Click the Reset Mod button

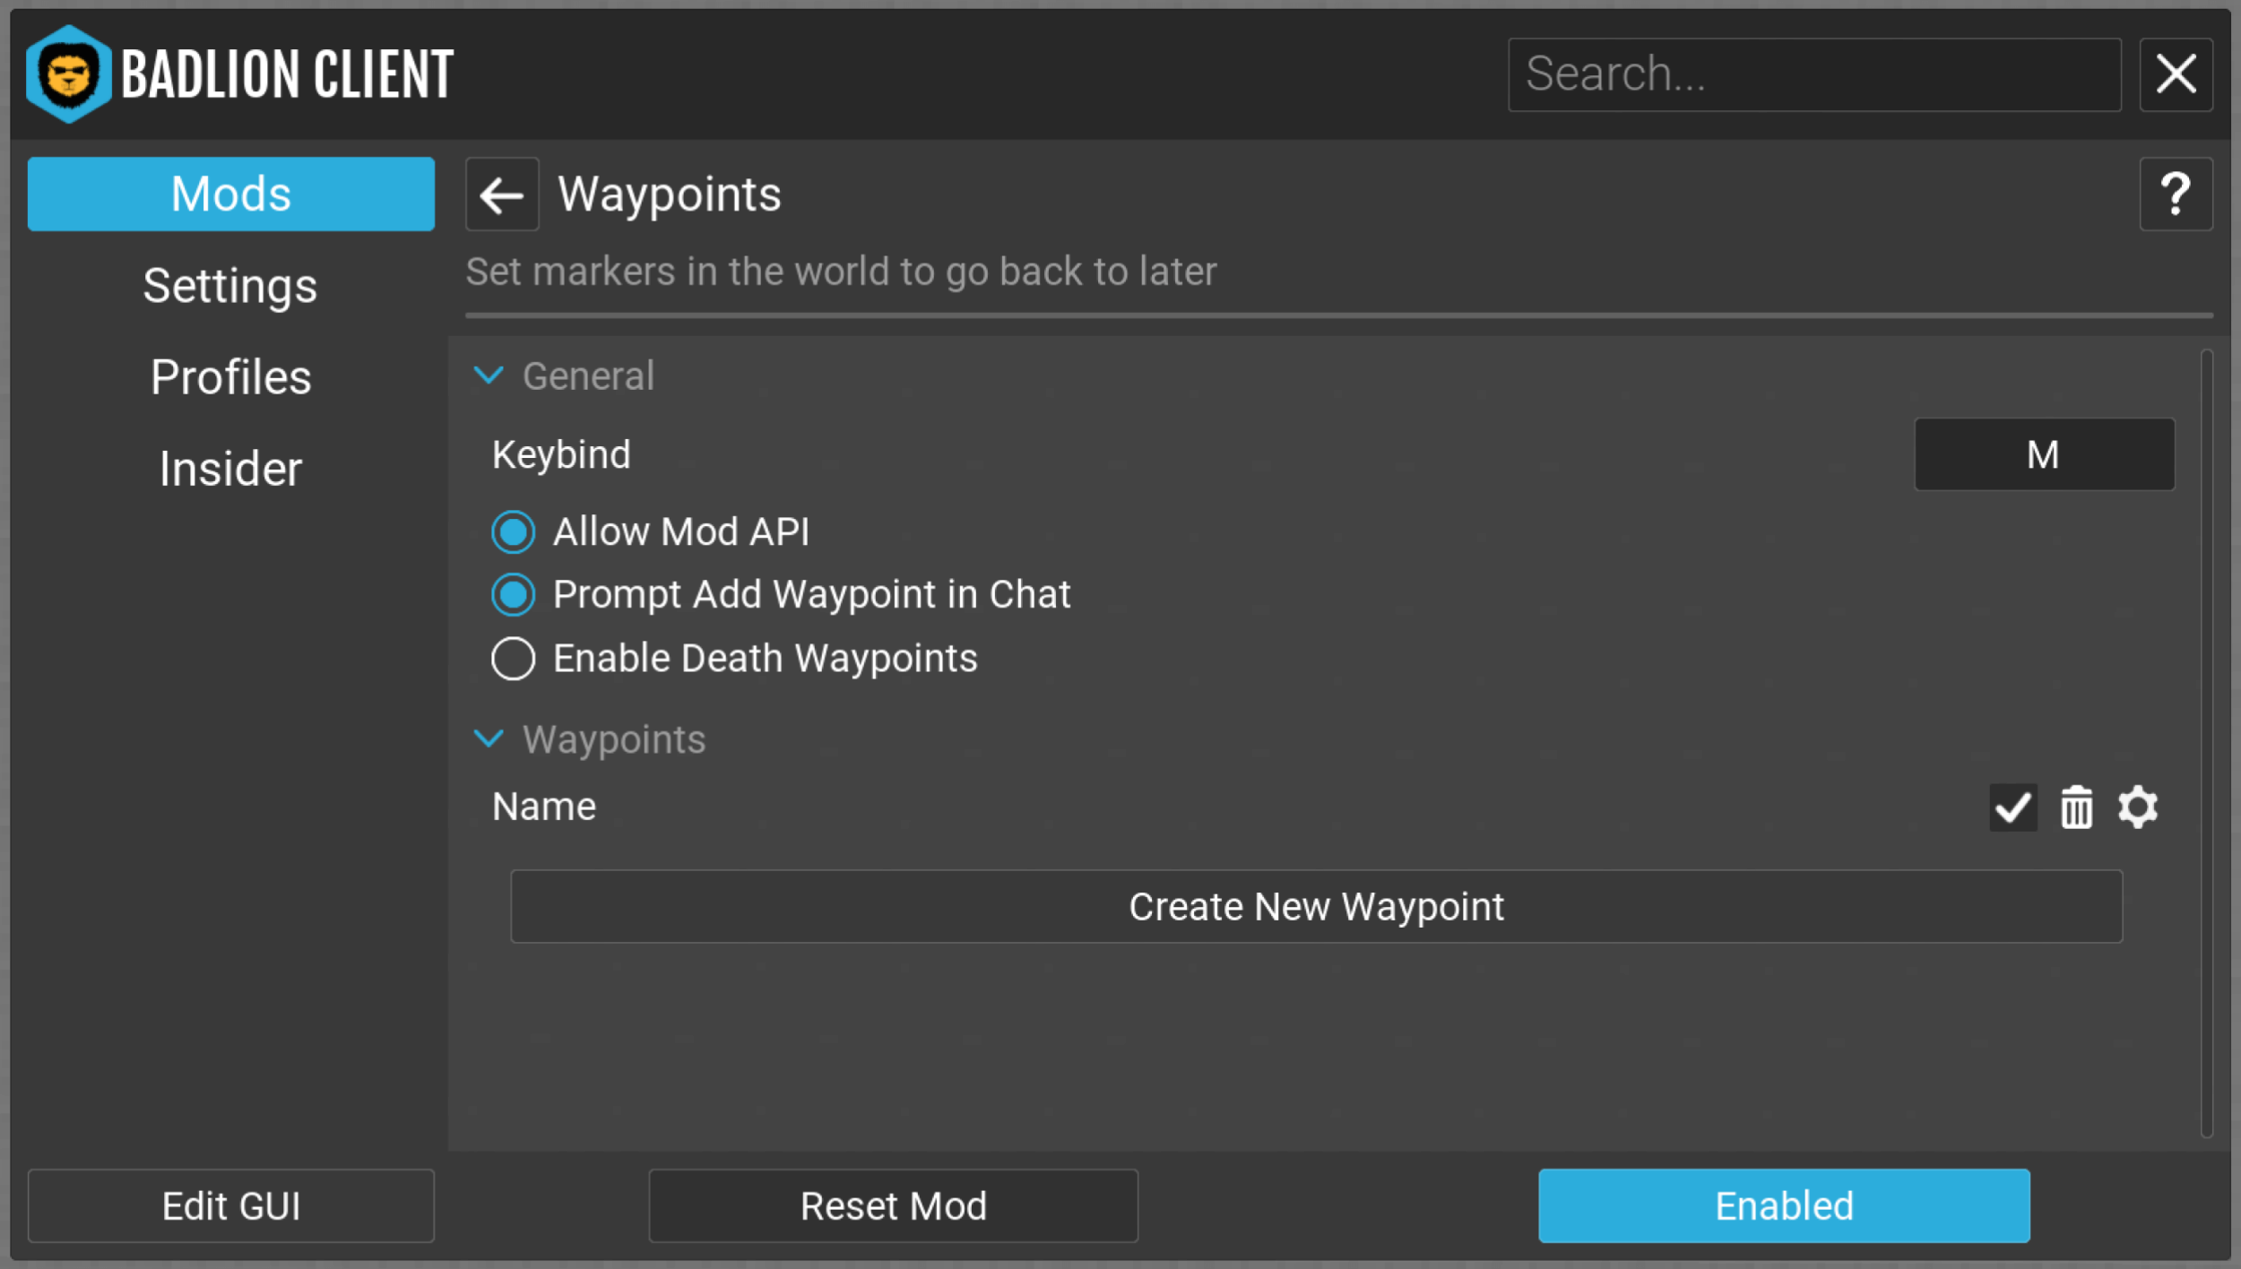coord(893,1206)
